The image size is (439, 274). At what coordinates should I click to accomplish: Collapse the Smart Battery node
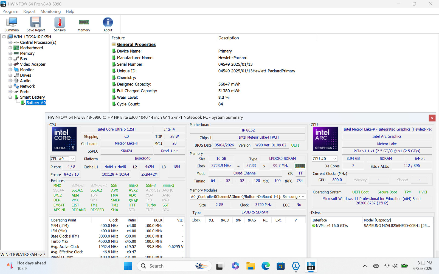click(10, 97)
